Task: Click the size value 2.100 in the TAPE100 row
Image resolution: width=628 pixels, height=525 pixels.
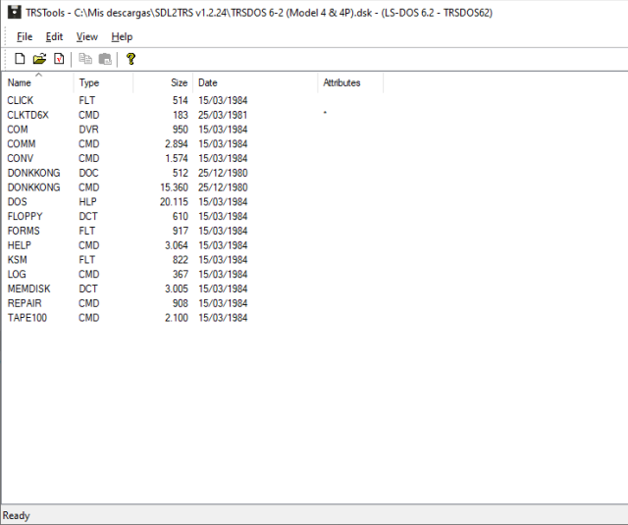Action: [177, 318]
